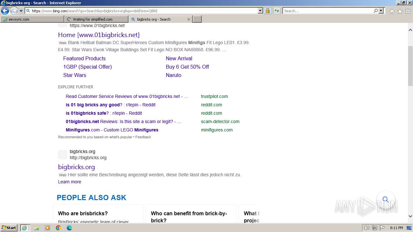This screenshot has height=232, width=413.
Task: Click the browser Forward arrow button
Action: (x=14, y=11)
